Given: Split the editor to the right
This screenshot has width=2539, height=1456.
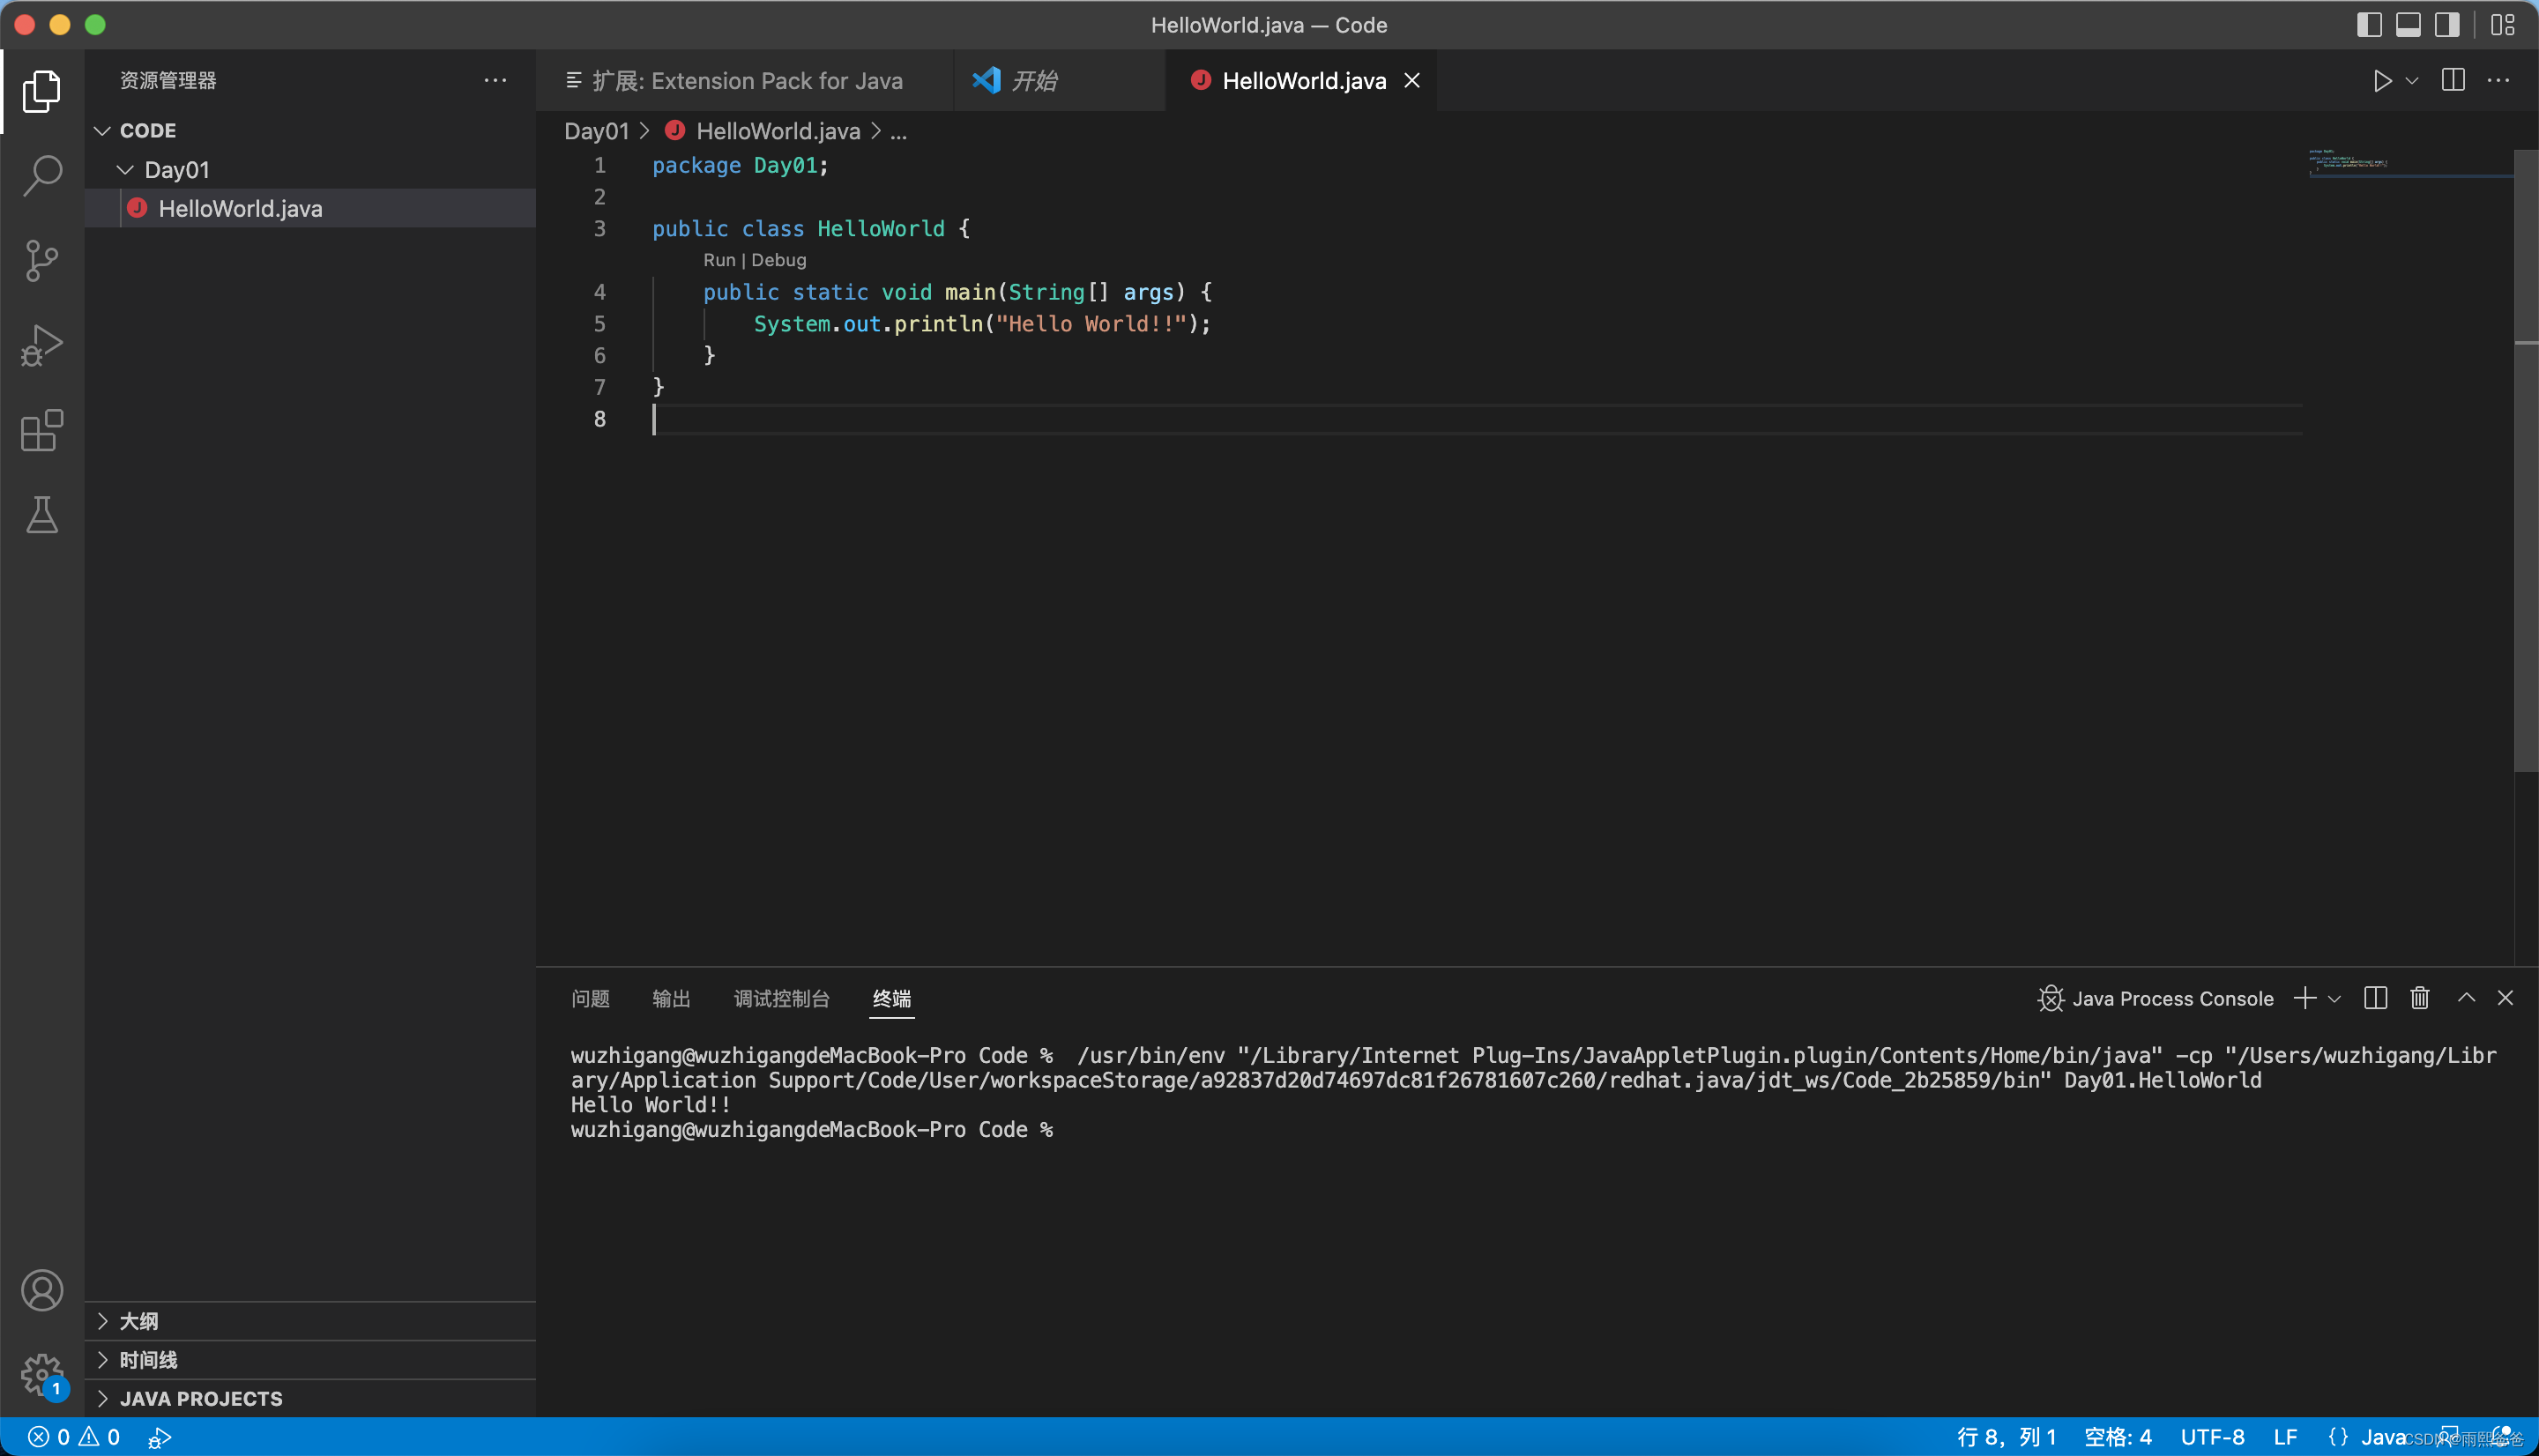Looking at the screenshot, I should point(2453,81).
